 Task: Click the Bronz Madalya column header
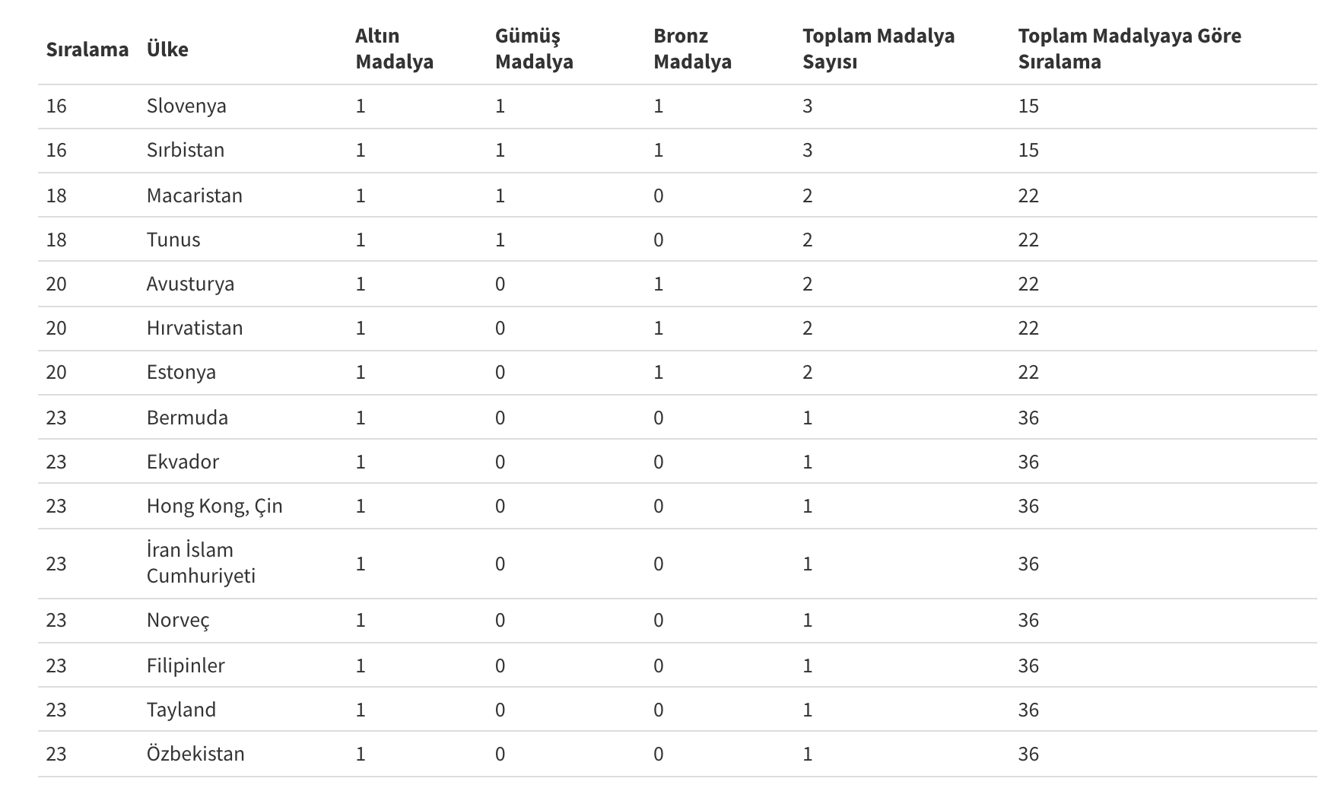[x=692, y=49]
